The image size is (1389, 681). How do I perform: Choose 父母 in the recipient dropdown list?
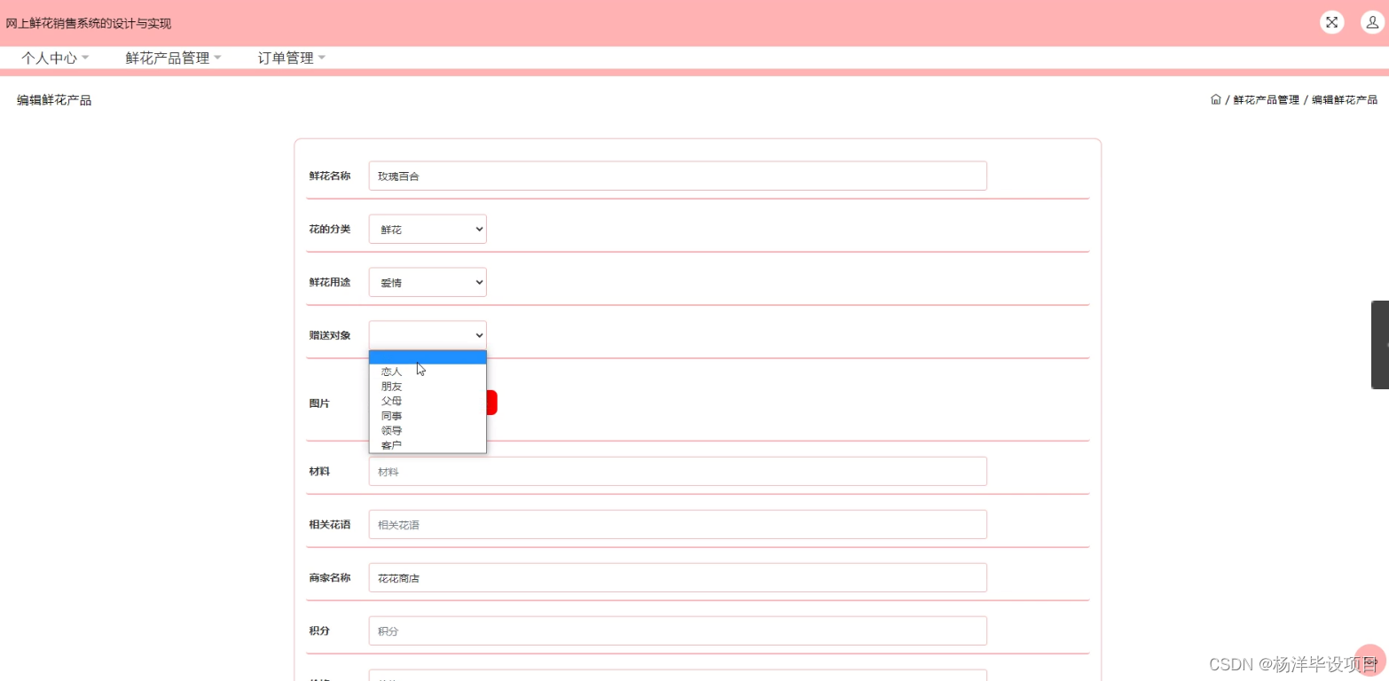click(391, 401)
